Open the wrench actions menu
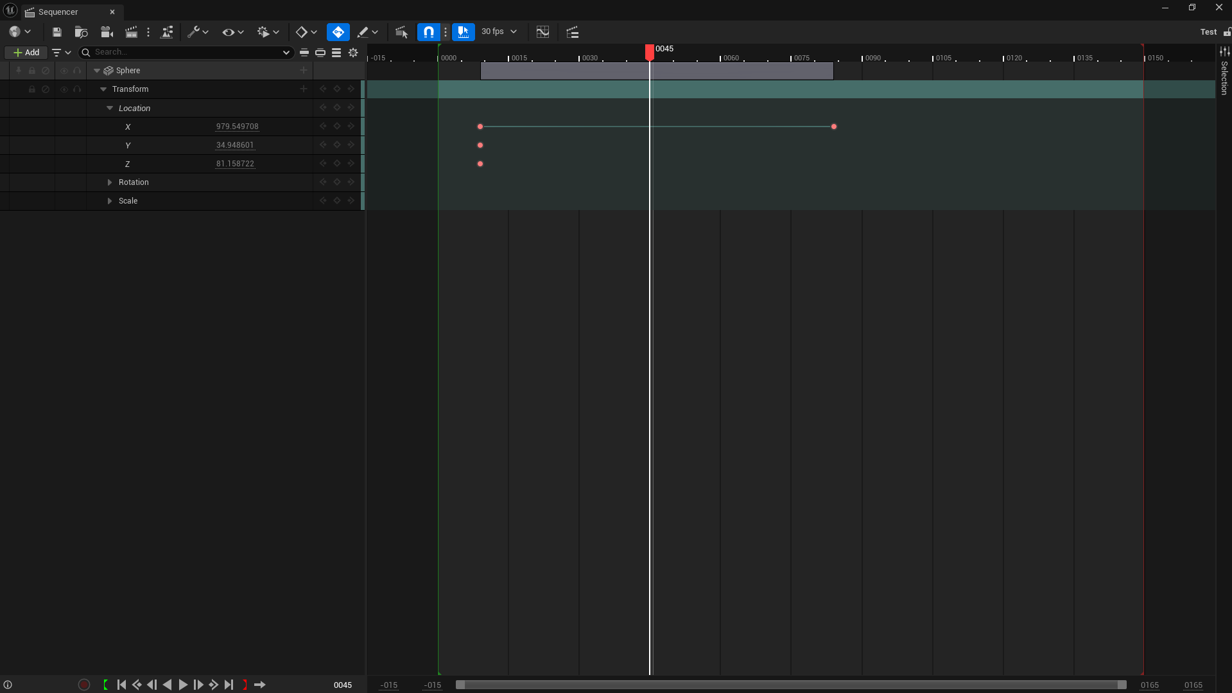Viewport: 1232px width, 693px height. [x=197, y=32]
